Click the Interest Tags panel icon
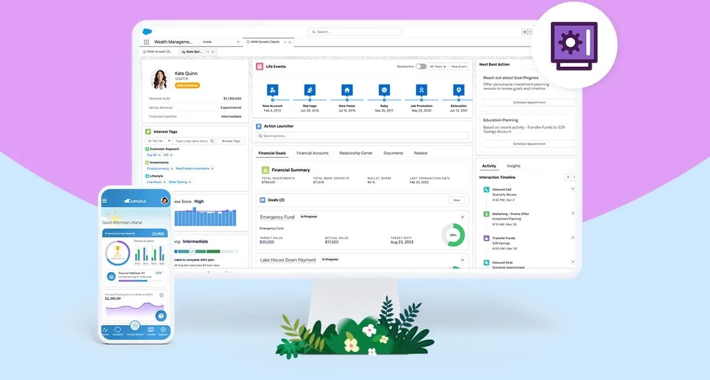Screen dimensions: 710x380 click(148, 131)
